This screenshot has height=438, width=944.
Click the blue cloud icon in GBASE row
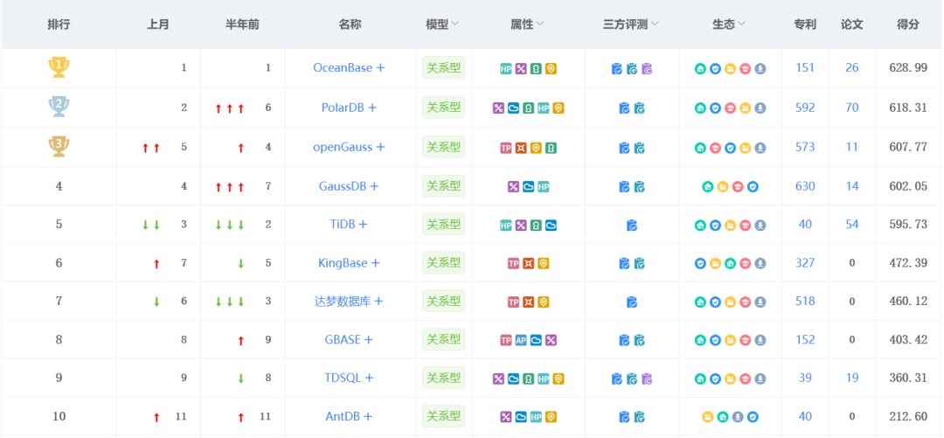(536, 340)
